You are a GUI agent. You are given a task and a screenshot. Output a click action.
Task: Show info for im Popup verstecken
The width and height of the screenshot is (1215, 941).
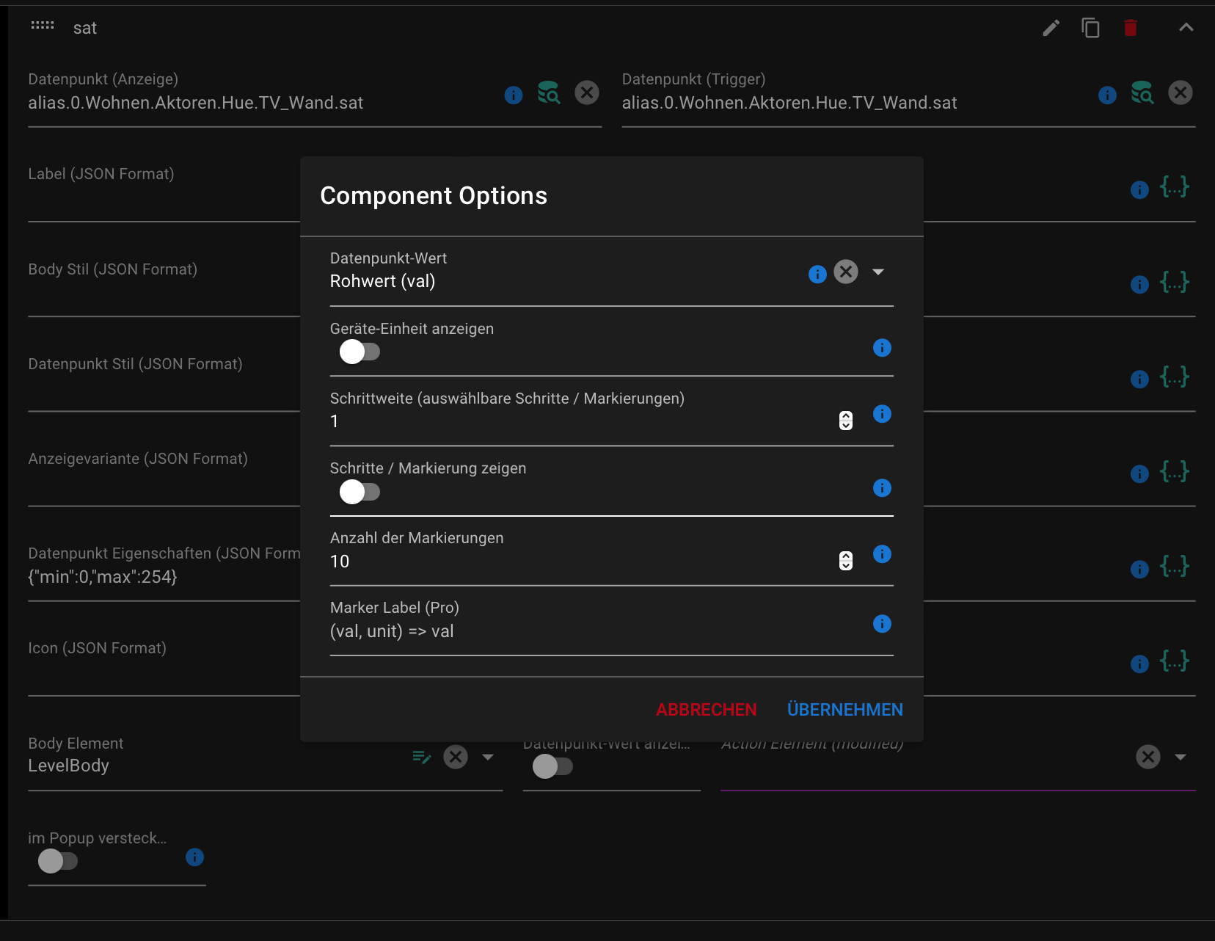194,857
